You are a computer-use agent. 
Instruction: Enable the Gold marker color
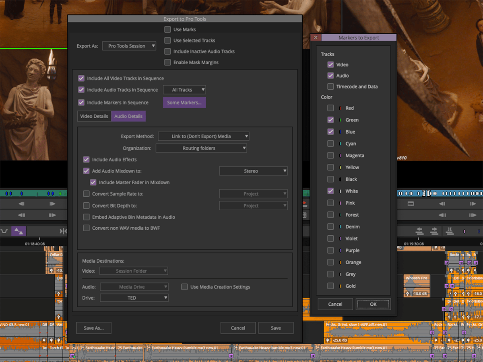[x=330, y=286]
